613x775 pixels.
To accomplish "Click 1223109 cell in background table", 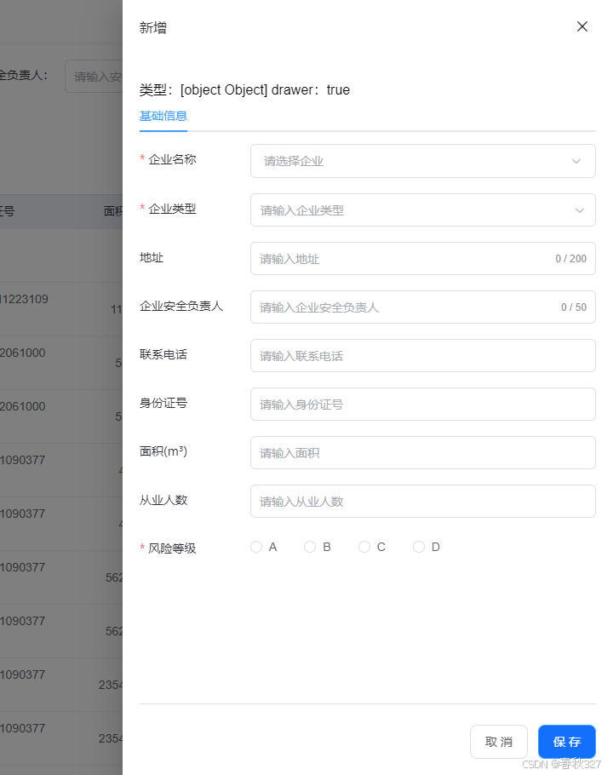I will click(x=24, y=299).
